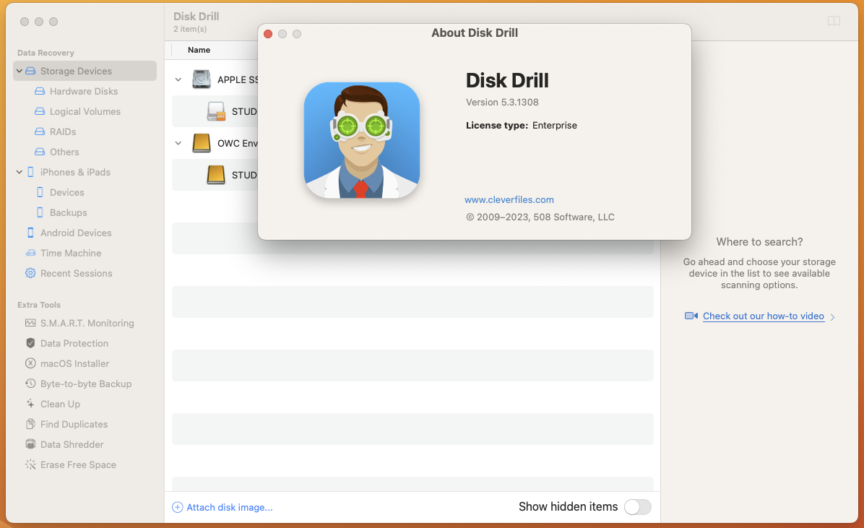864x528 pixels.
Task: Select the macOS Installer icon
Action: [x=30, y=363]
